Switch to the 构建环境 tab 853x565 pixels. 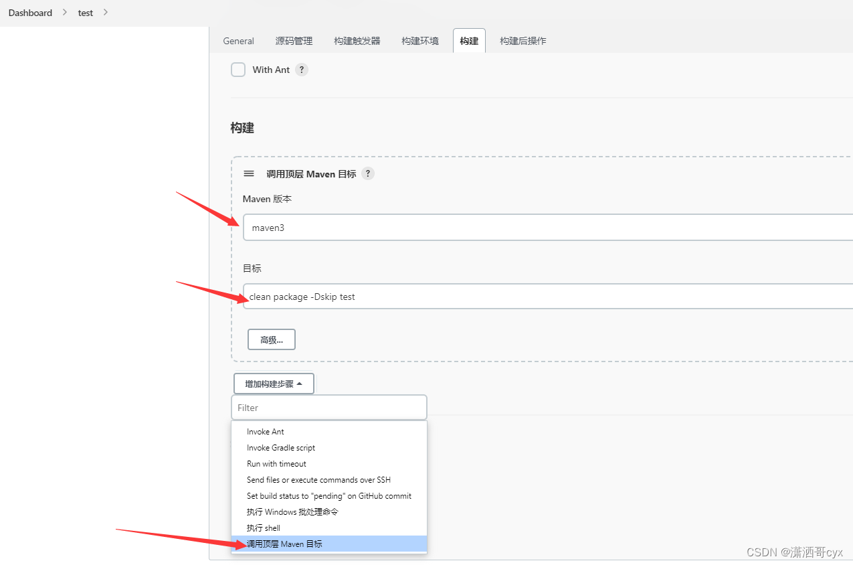(x=420, y=41)
